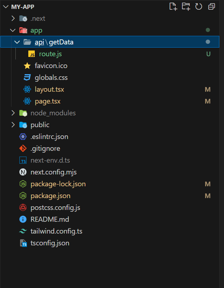The image size is (224, 288).
Task: Click the getData segment of the folder path
Action: click(x=61, y=42)
